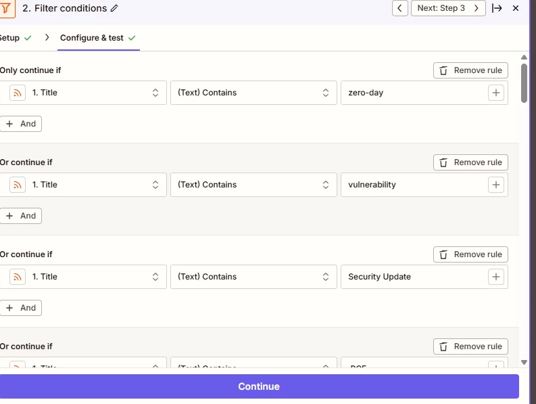Click RSS icon in vulnerability rule field
The width and height of the screenshot is (536, 404).
[18, 185]
